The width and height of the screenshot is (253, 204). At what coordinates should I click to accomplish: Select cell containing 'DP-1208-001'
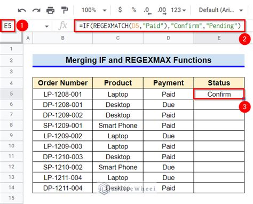coord(62,105)
